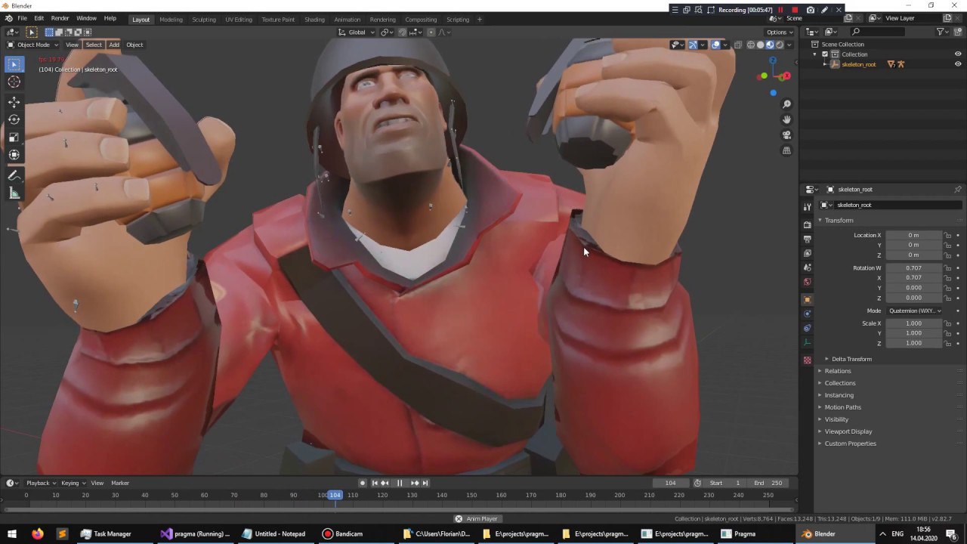Jump to the timeline end frame

(x=425, y=483)
